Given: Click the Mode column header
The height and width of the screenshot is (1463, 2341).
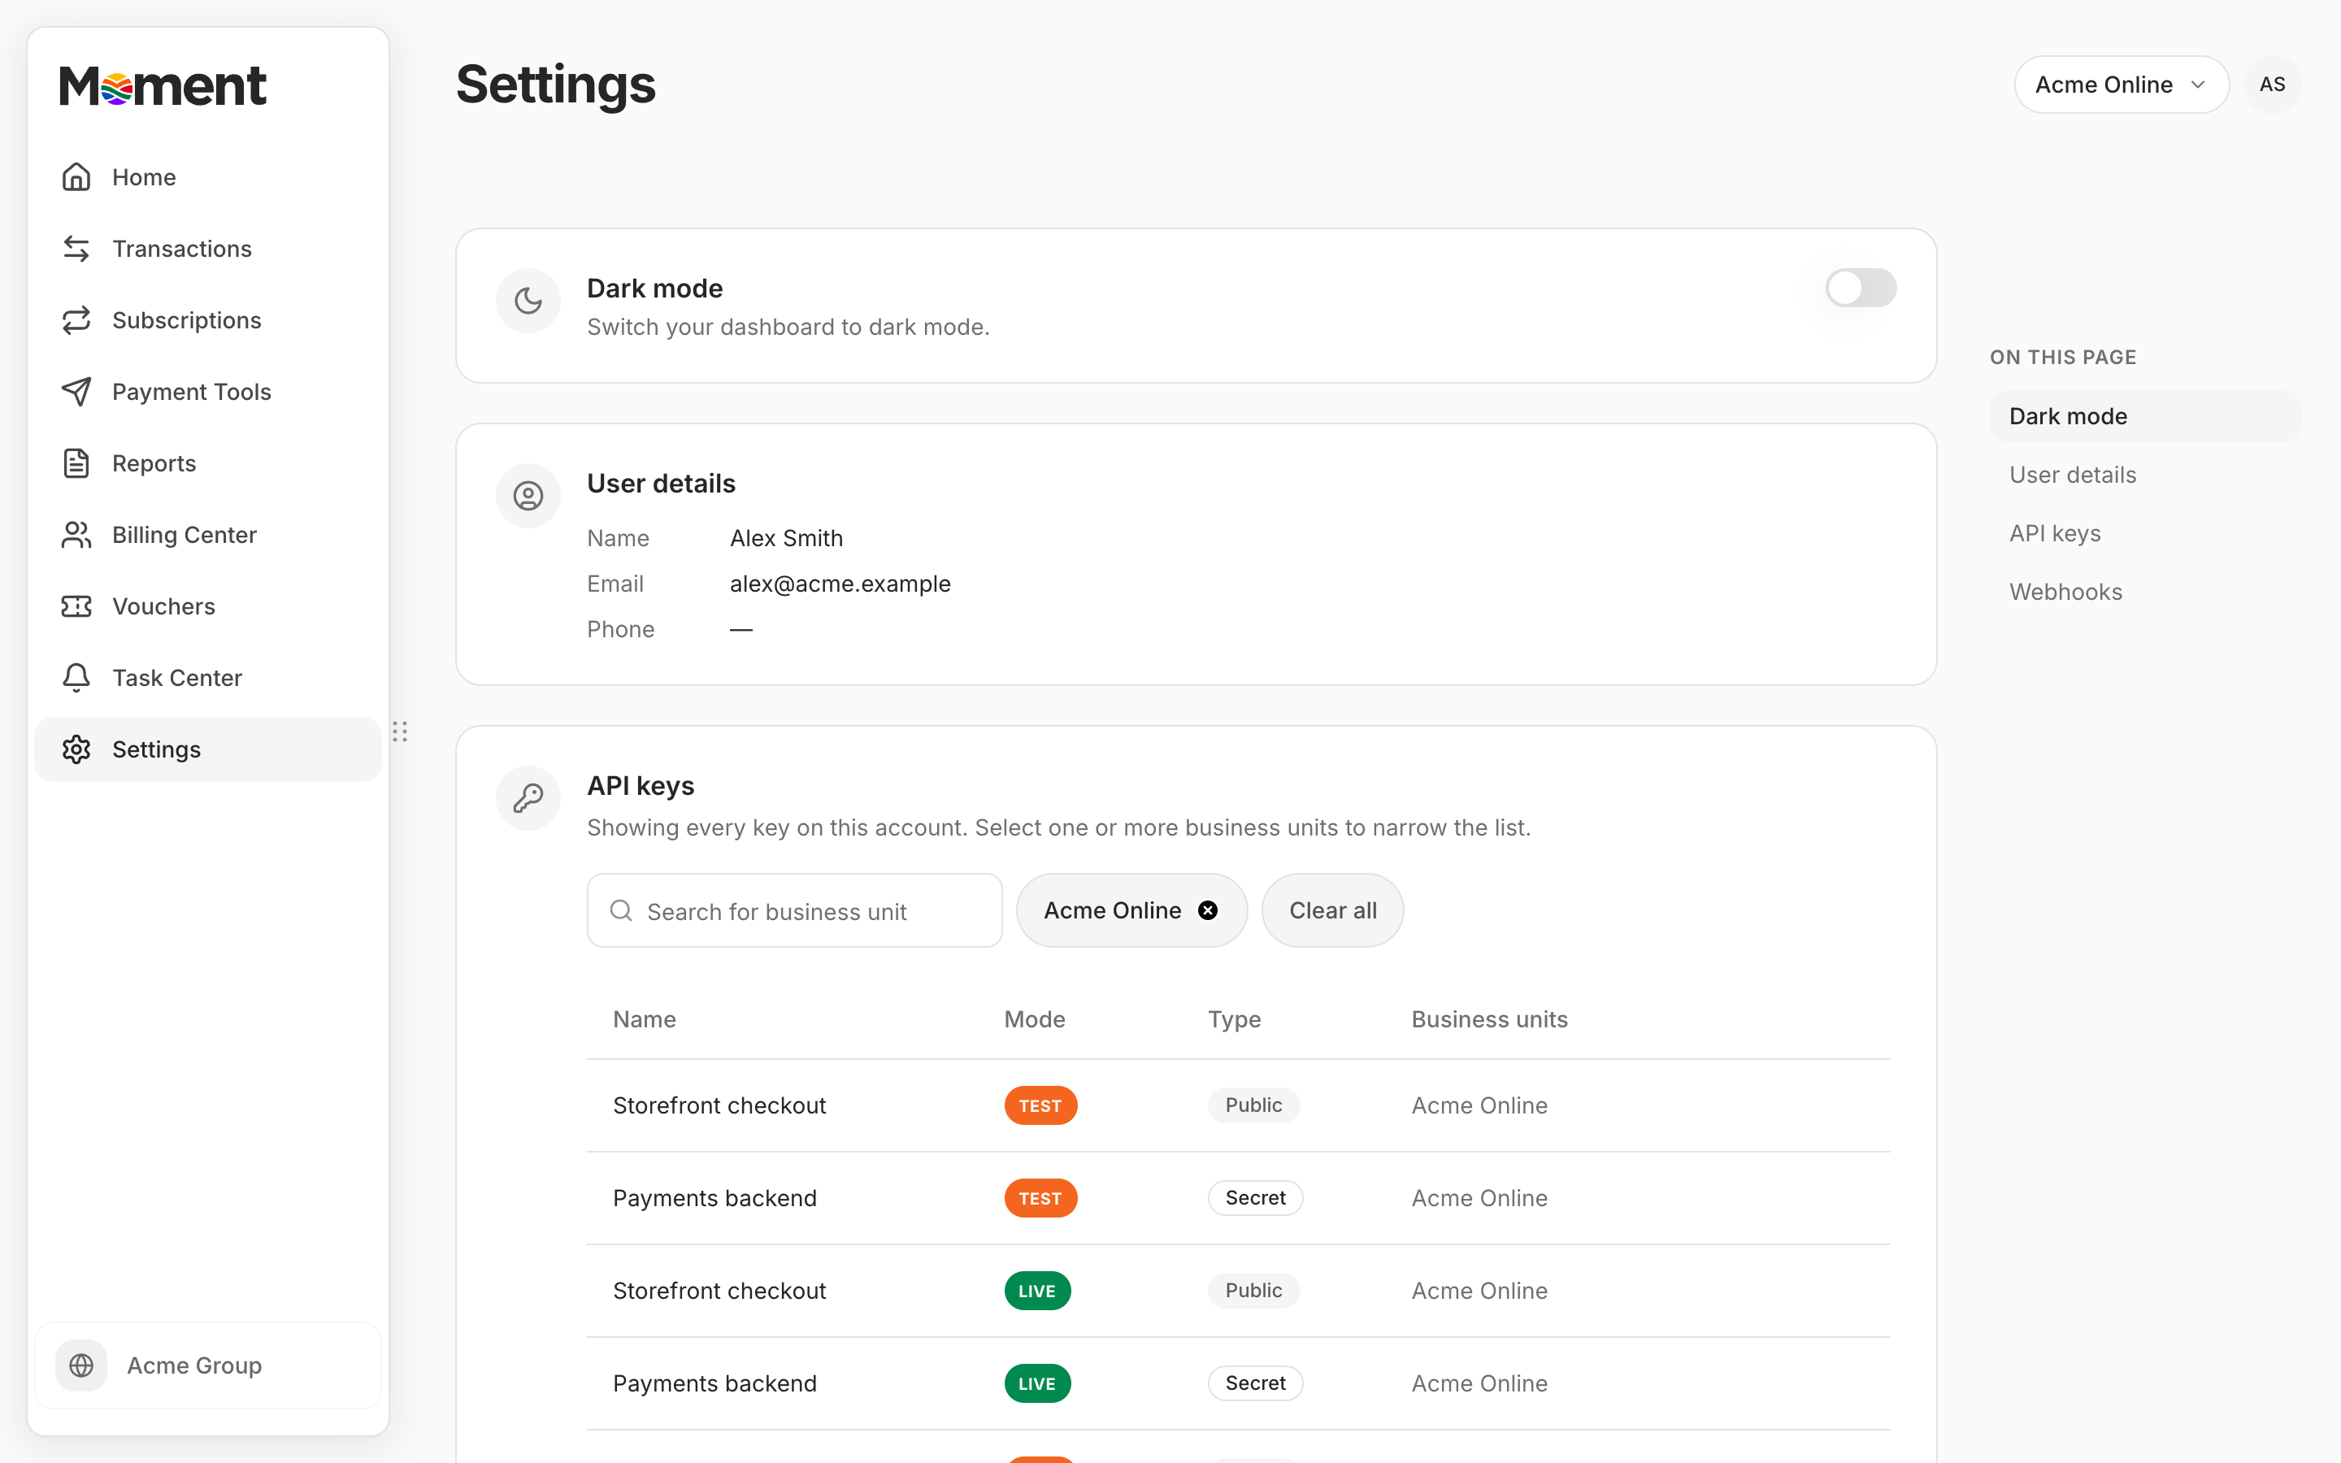Looking at the screenshot, I should [1034, 1020].
